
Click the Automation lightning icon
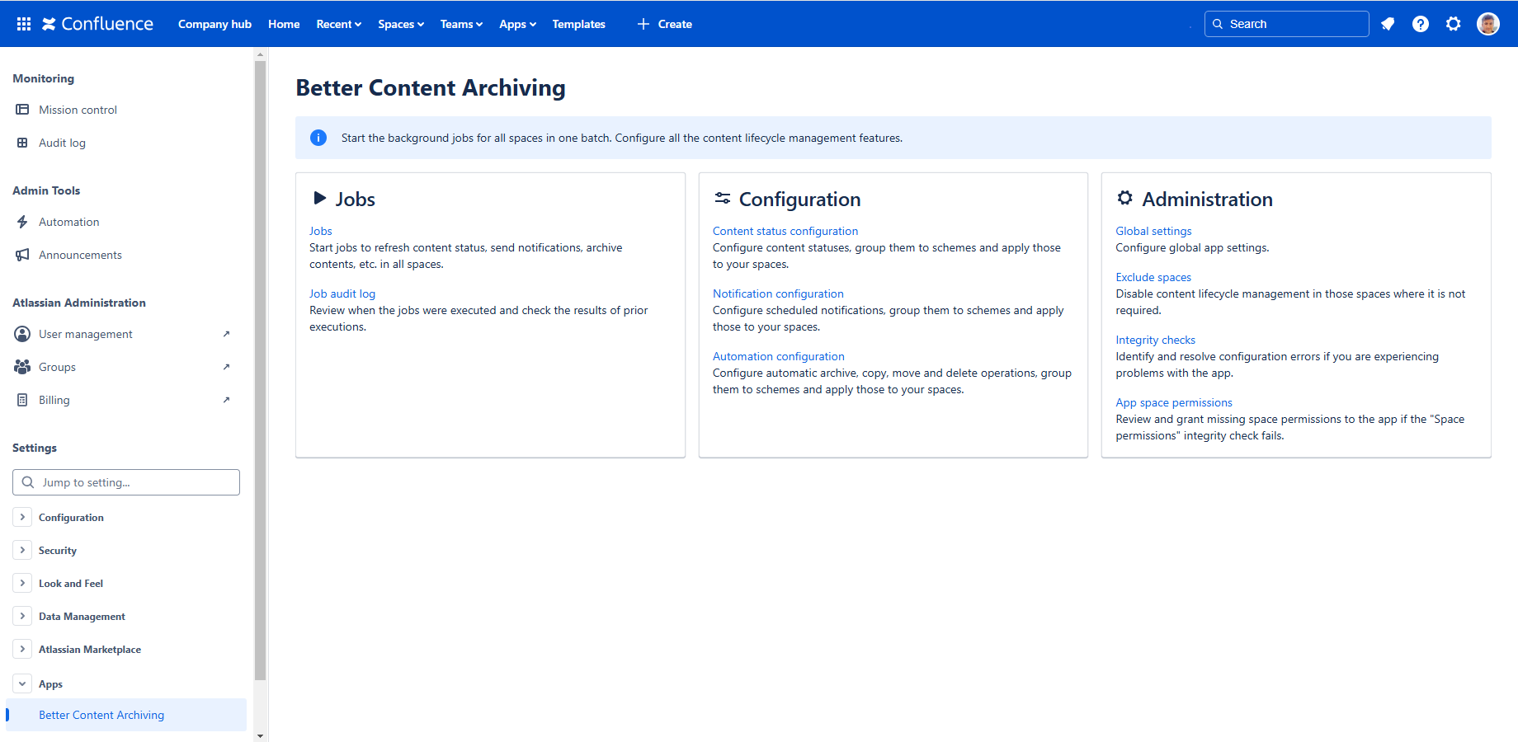pyautogui.click(x=22, y=222)
